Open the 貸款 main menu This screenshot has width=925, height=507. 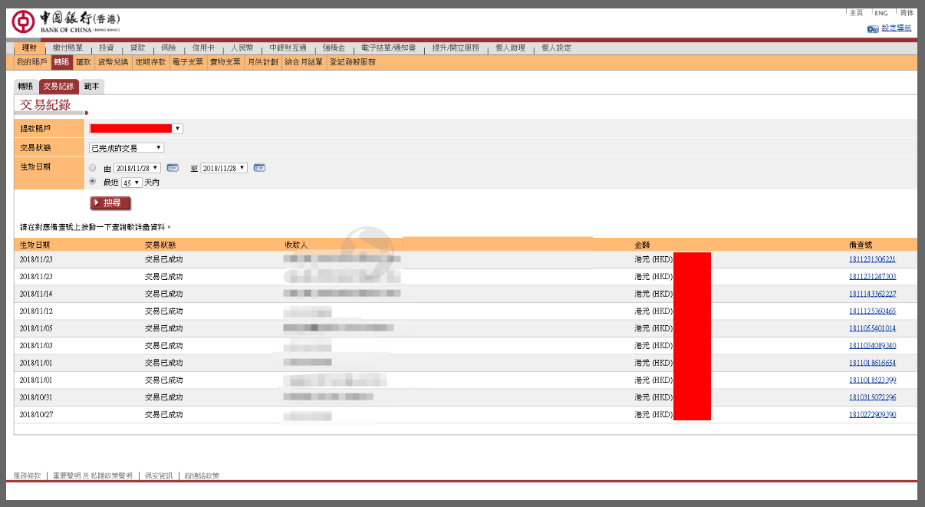[137, 48]
